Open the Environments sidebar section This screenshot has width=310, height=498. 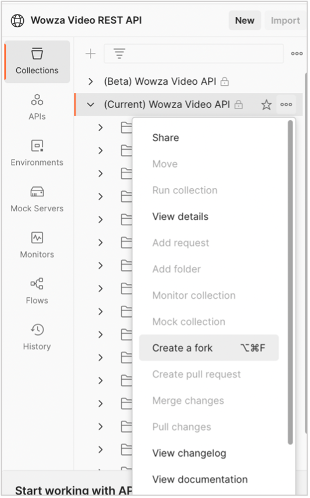click(x=37, y=153)
